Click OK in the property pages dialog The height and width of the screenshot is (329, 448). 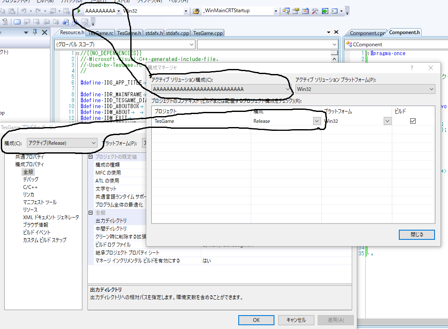click(x=256, y=320)
